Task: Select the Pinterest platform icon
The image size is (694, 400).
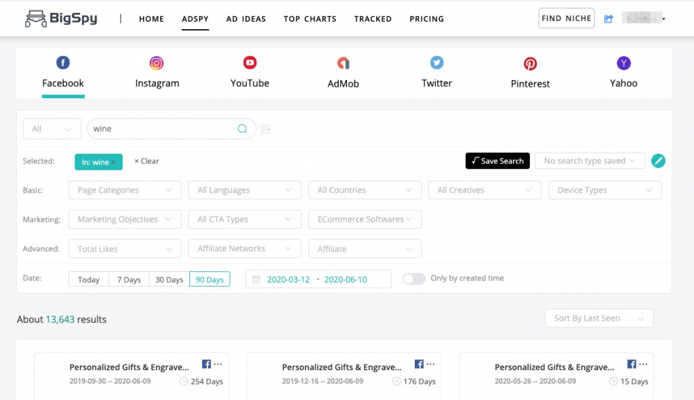Action: click(x=530, y=63)
